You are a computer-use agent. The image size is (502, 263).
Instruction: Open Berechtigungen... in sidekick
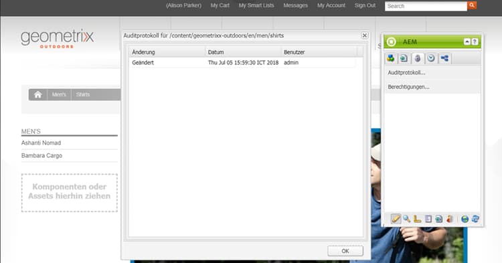click(x=408, y=87)
